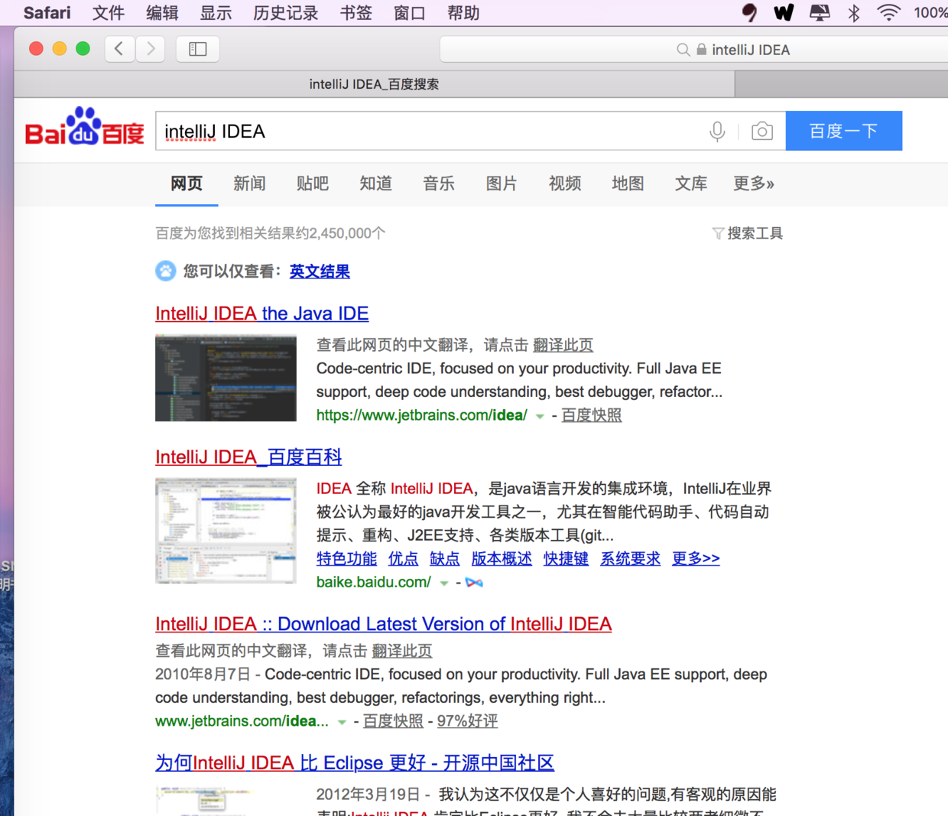Open 百度快照 beside 97%好评

pos(393,721)
